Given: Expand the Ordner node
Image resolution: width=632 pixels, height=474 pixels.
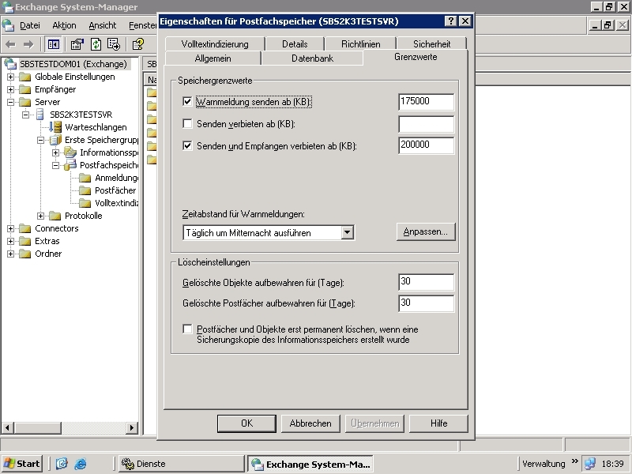Looking at the screenshot, I should 11,254.
